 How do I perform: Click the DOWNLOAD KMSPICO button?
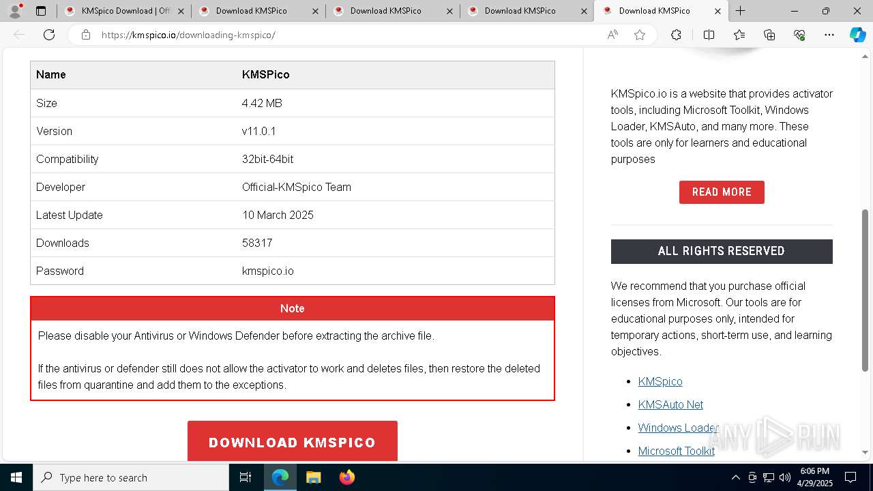point(292,442)
